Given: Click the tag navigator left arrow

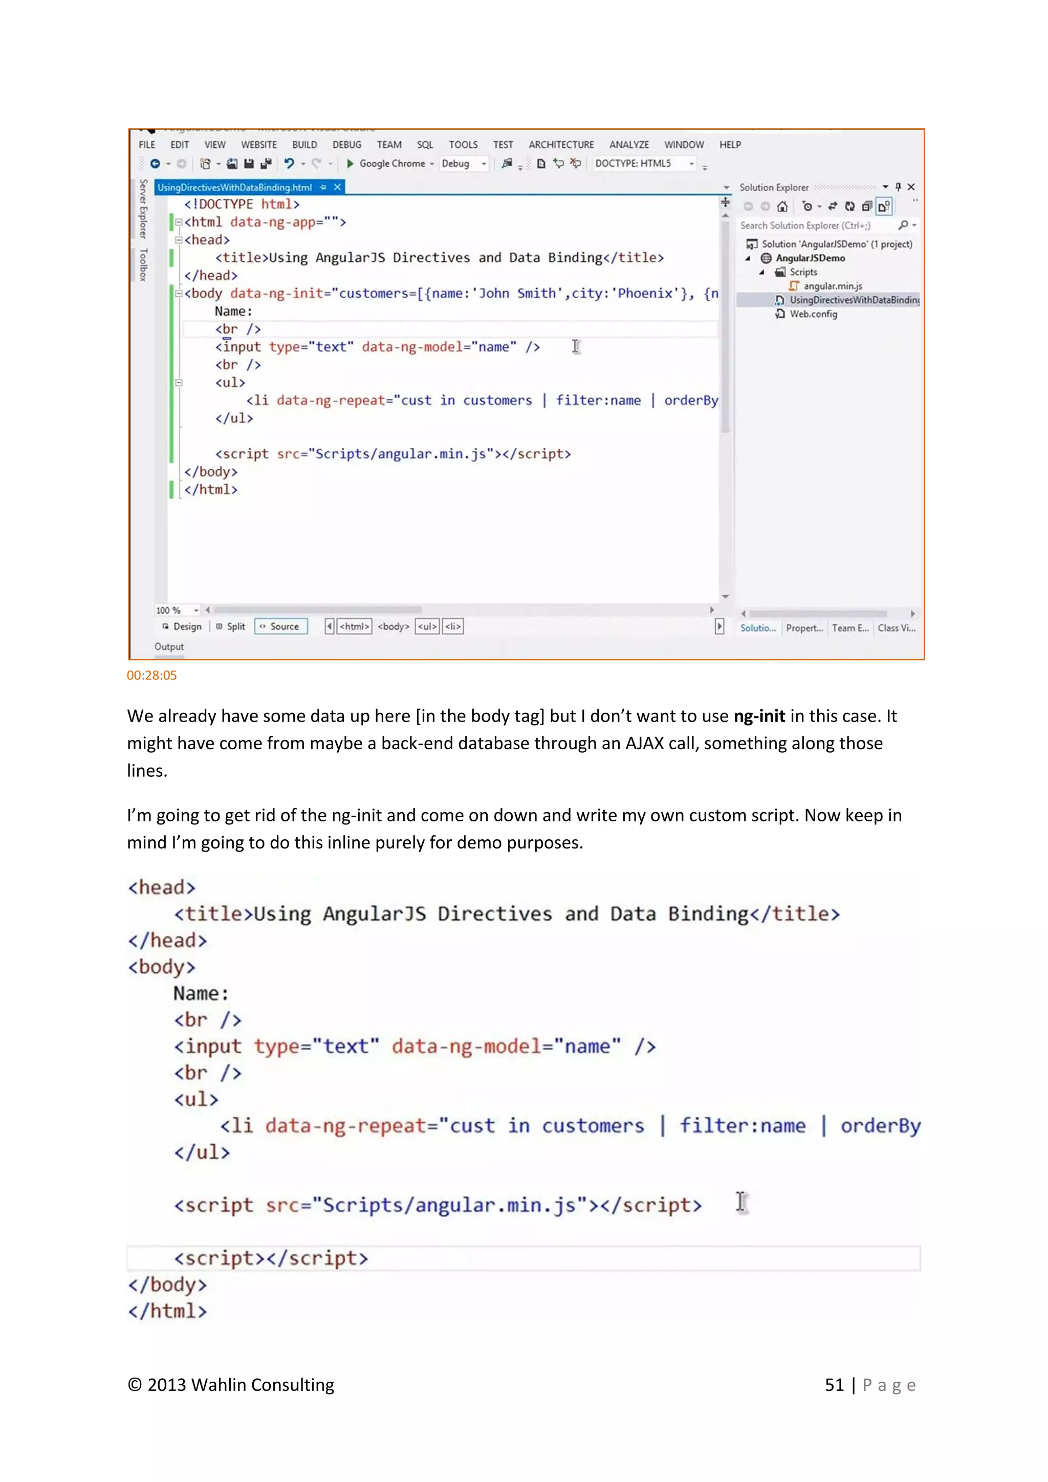Looking at the screenshot, I should tap(330, 627).
